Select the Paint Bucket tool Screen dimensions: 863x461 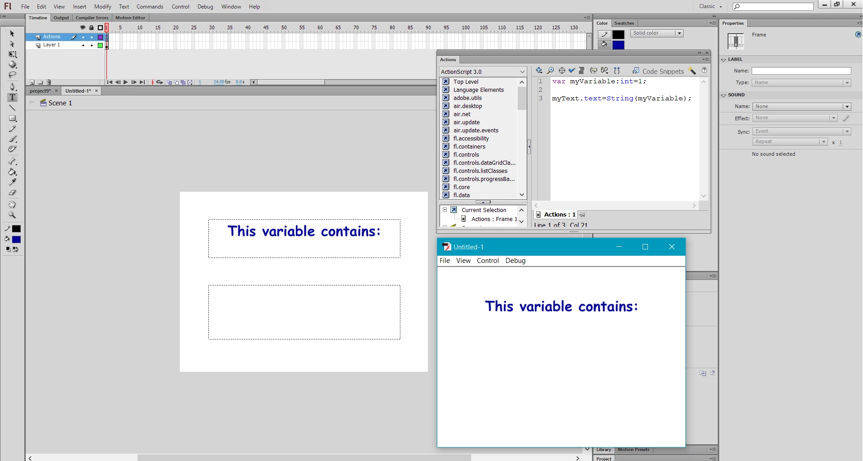tap(12, 172)
